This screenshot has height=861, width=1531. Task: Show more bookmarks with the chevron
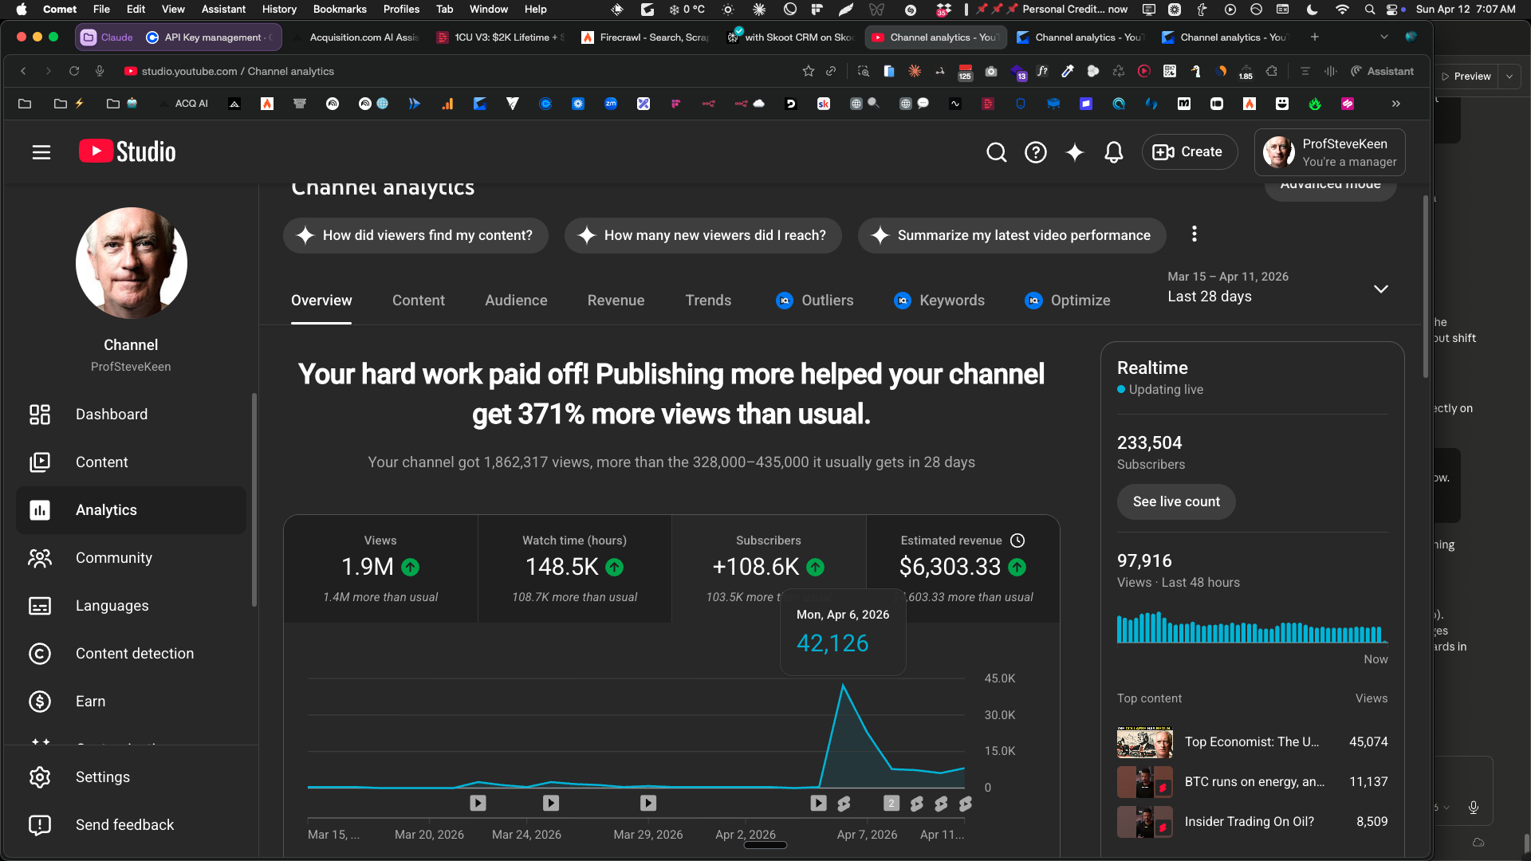click(1395, 104)
